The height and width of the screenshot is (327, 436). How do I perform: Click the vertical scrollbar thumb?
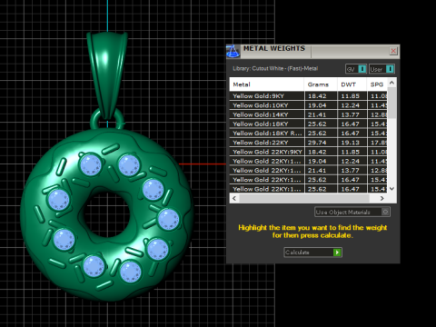click(391, 103)
